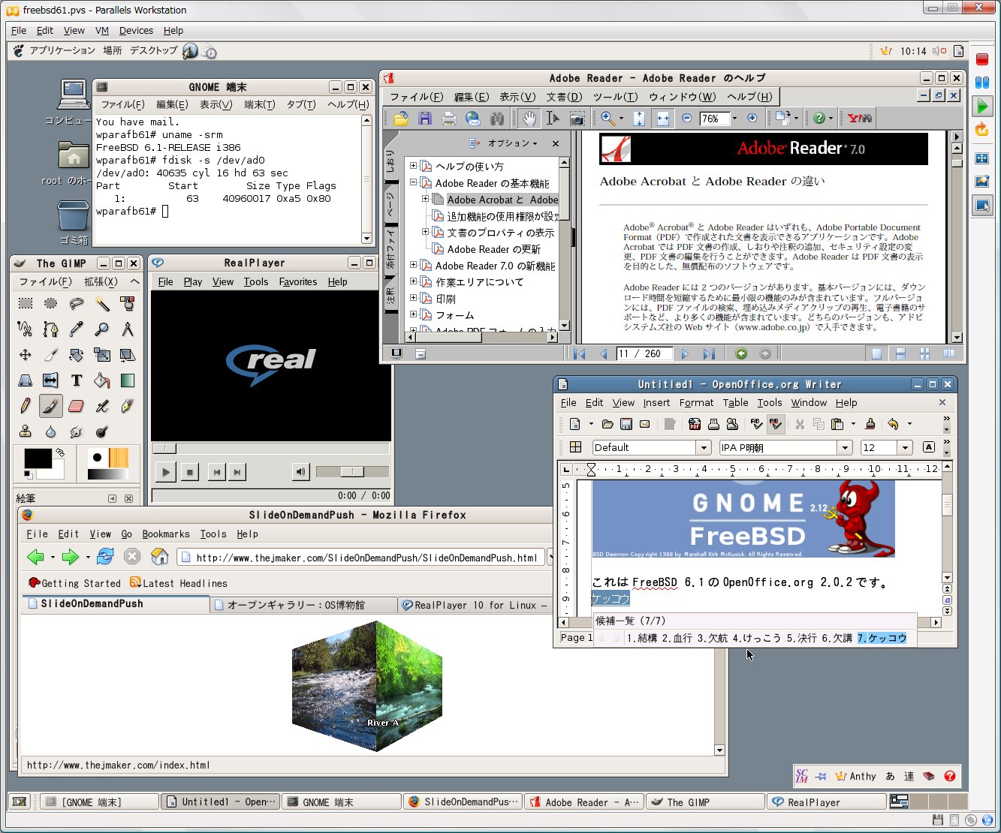This screenshot has width=1001, height=833.
Task: Toggle the Anthy hiragana input mode indicator
Action: 890,776
